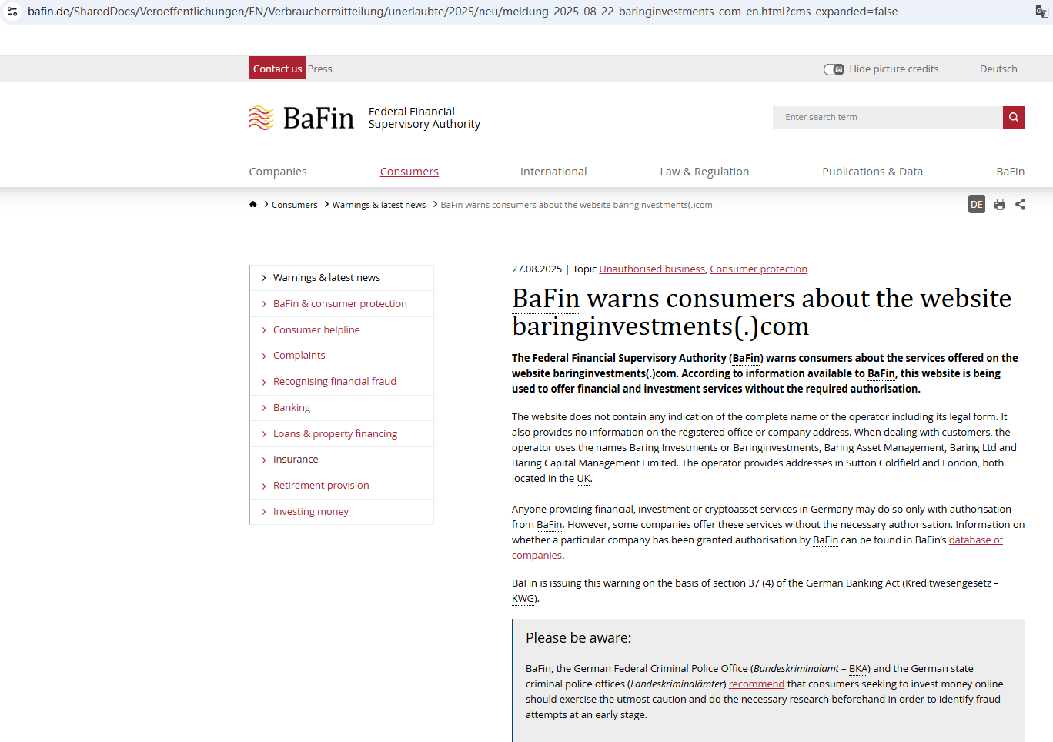
Task: Follow the Consumer protection topic link
Action: pyautogui.click(x=758, y=269)
